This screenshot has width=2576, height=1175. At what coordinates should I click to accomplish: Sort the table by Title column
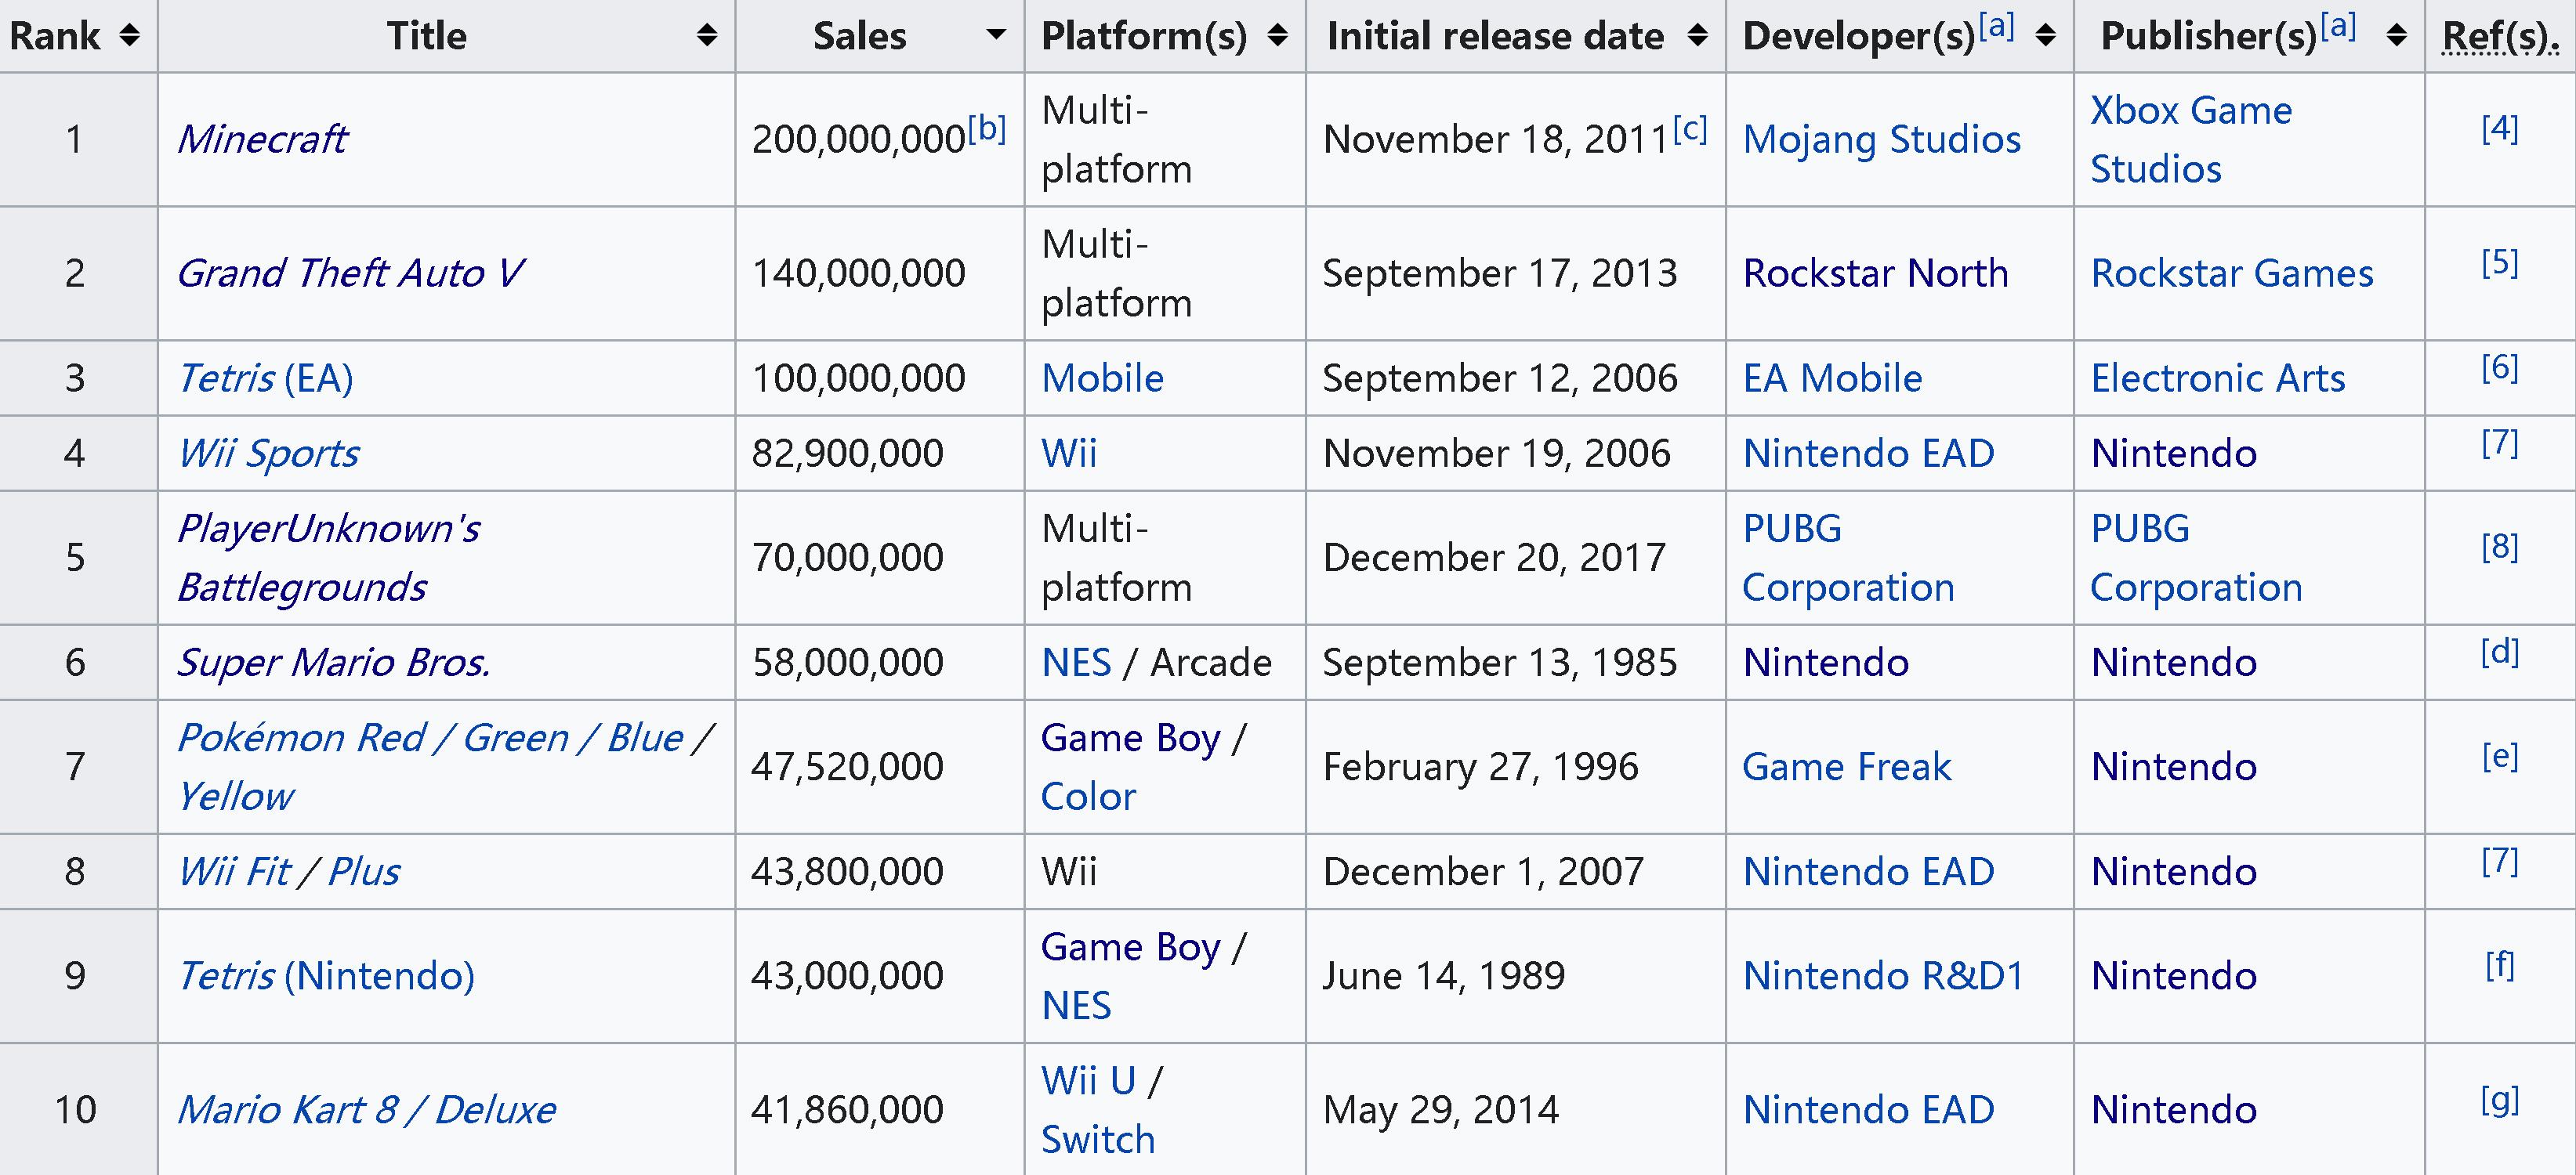click(x=707, y=35)
